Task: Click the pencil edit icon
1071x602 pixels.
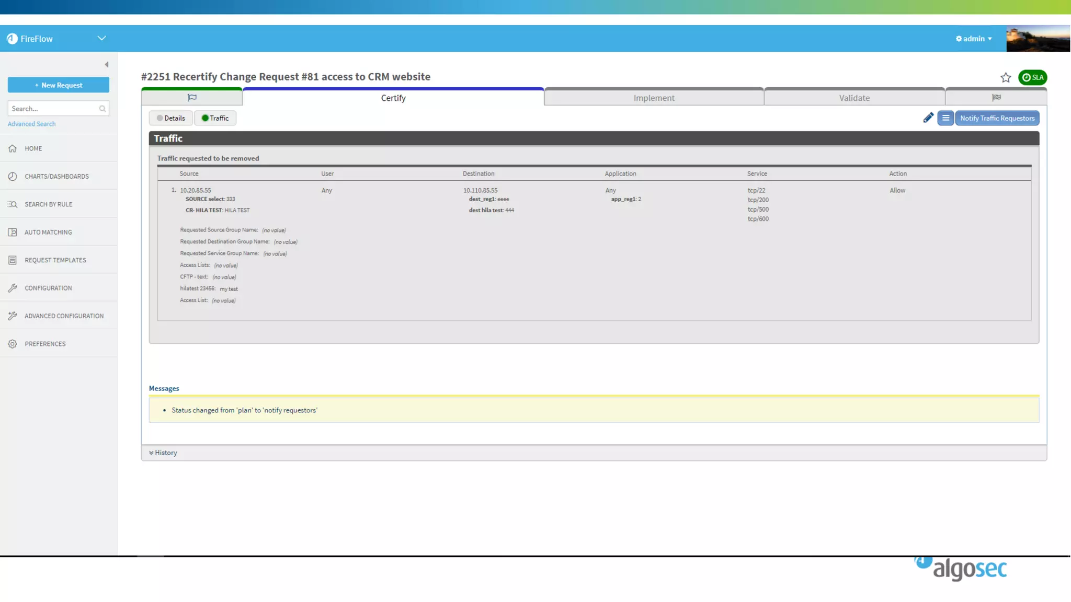Action: coord(928,118)
